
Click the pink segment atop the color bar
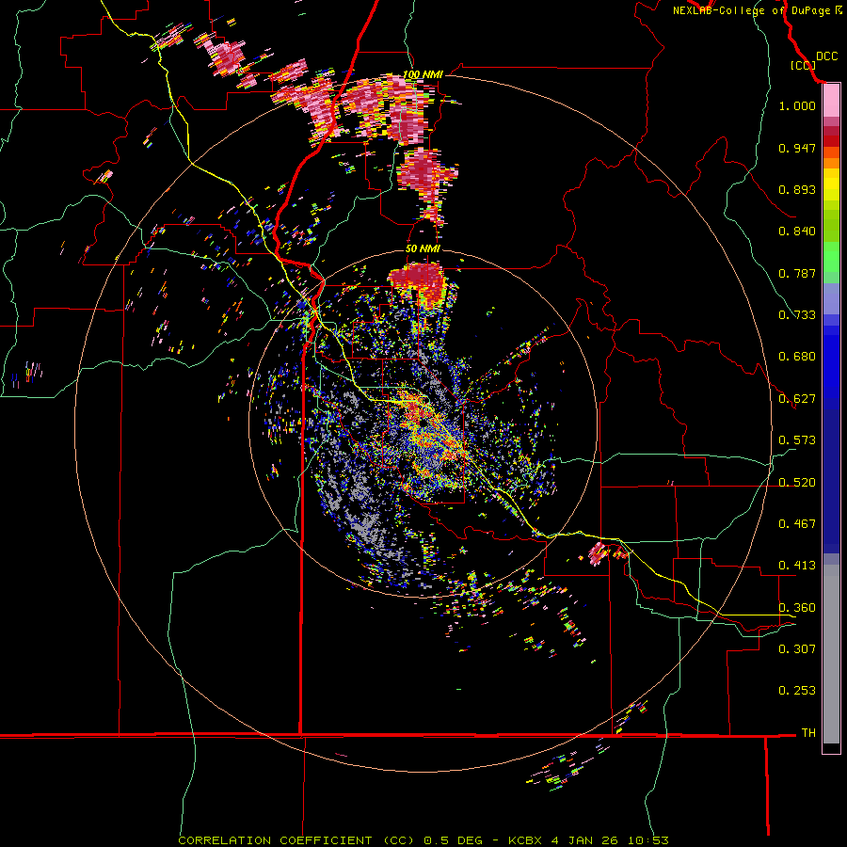point(831,101)
